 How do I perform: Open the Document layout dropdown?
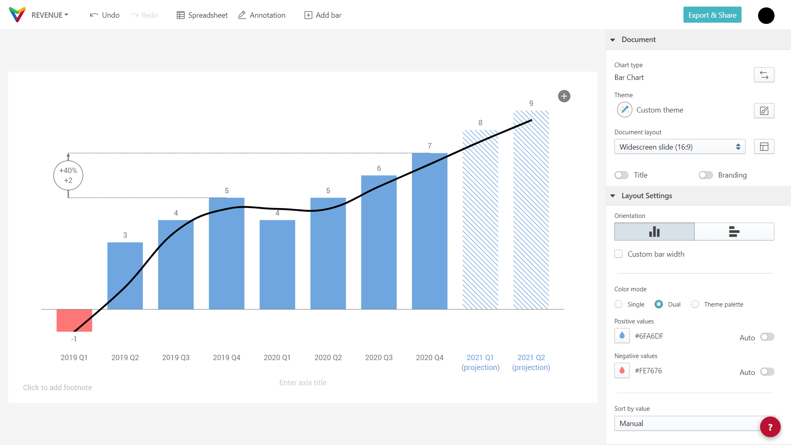click(x=679, y=147)
